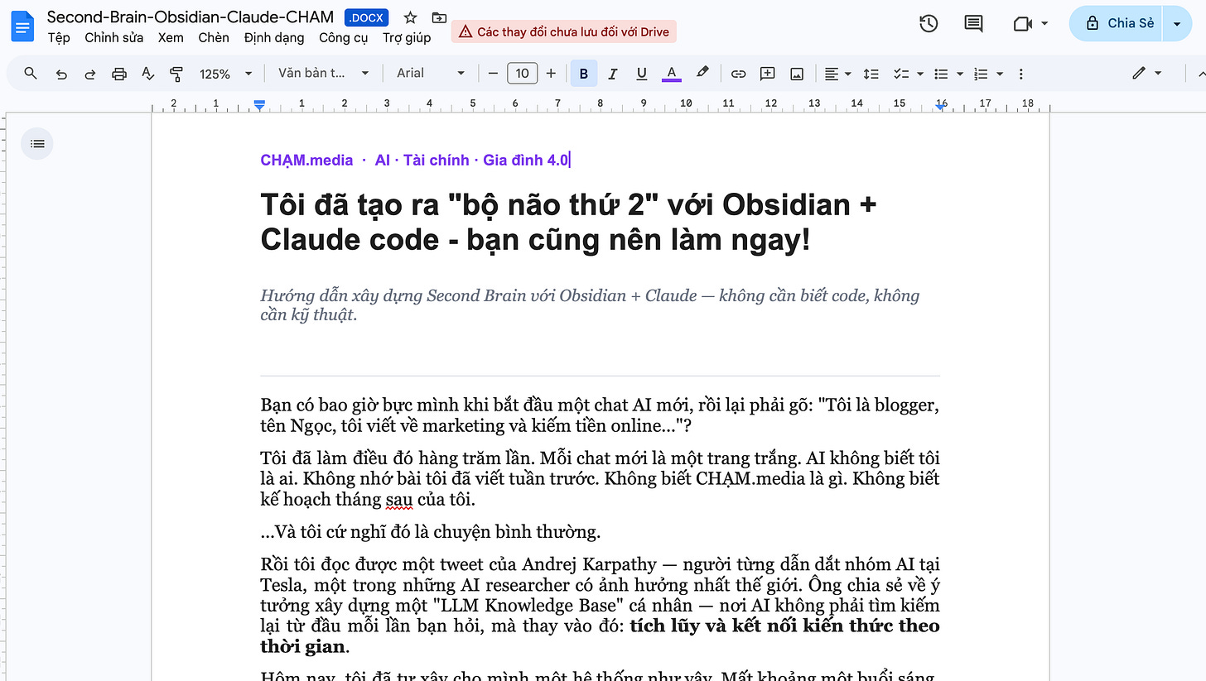1206x681 pixels.
Task: Click the font size field
Action: click(522, 74)
